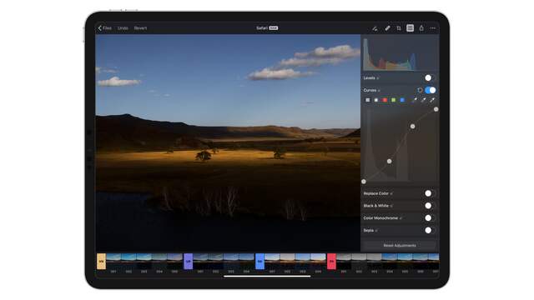This screenshot has width=534, height=300.
Task: Select the blue curve channel
Action: coord(402,100)
